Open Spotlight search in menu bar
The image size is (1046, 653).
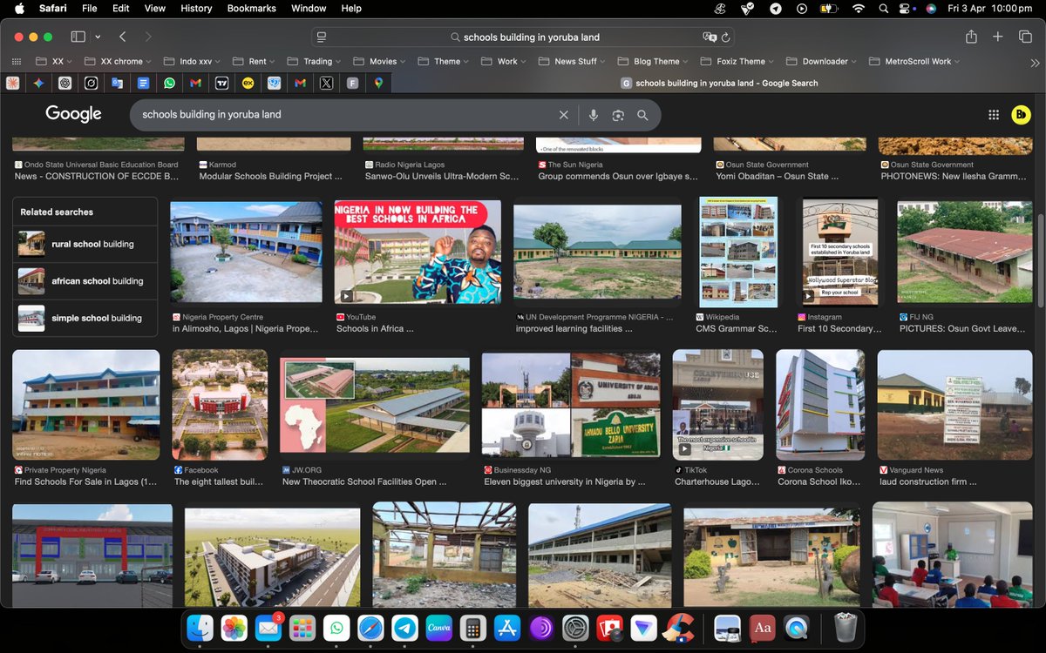point(886,9)
